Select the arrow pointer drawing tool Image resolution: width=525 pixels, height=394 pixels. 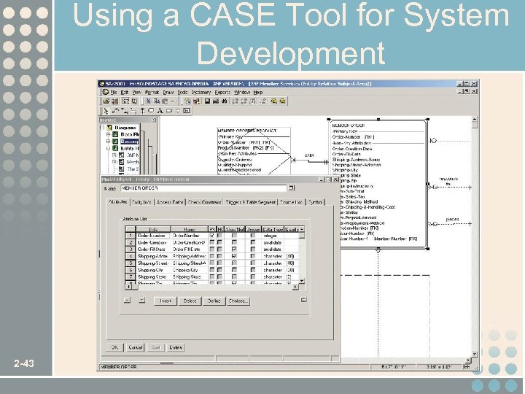click(x=106, y=111)
